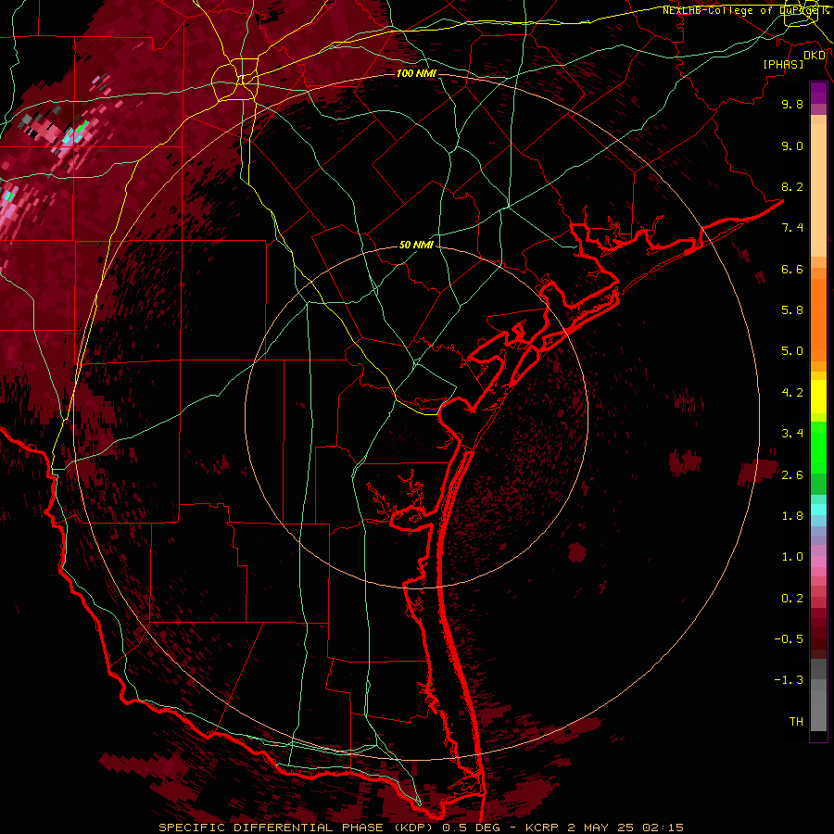
Task: Click the 6.6 legend value
Action: (792, 269)
